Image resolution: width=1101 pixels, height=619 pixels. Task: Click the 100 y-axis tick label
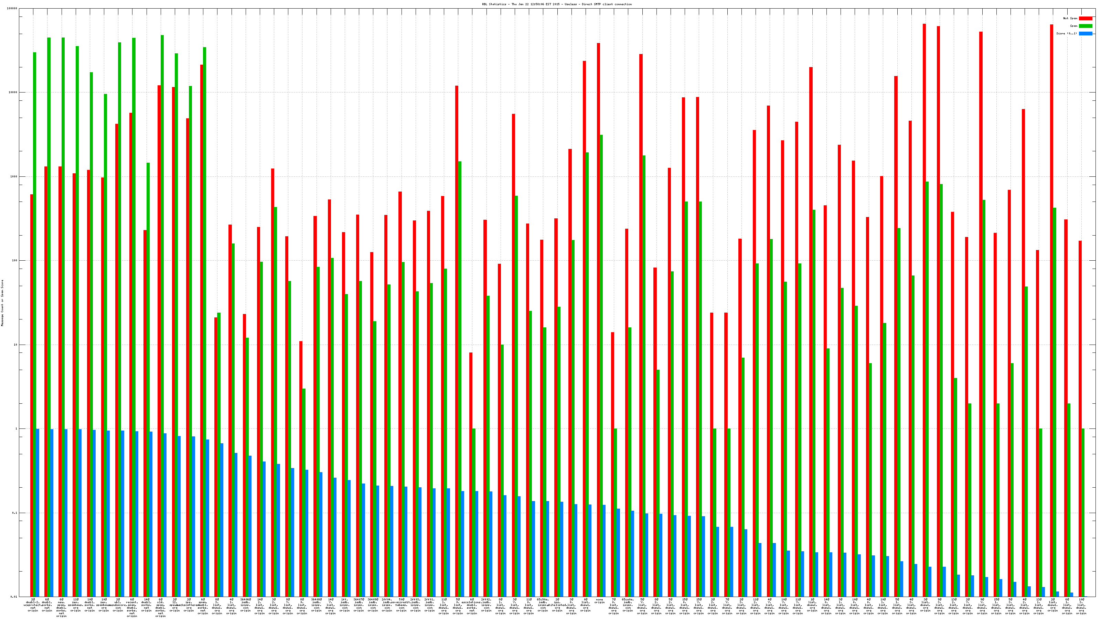tap(15, 261)
